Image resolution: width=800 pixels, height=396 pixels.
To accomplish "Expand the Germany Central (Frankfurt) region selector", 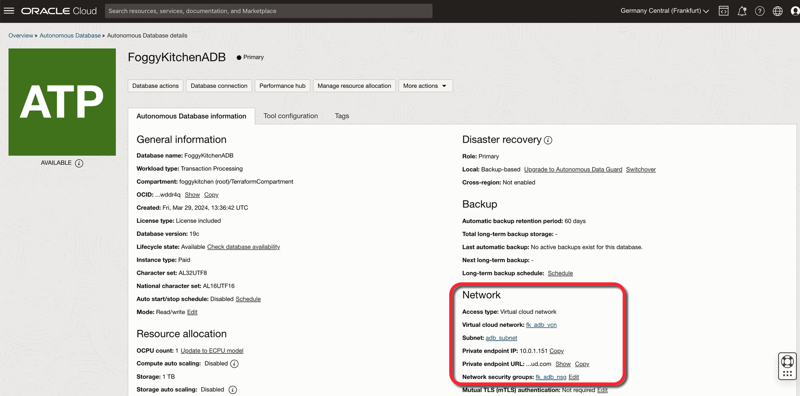I will (x=665, y=11).
